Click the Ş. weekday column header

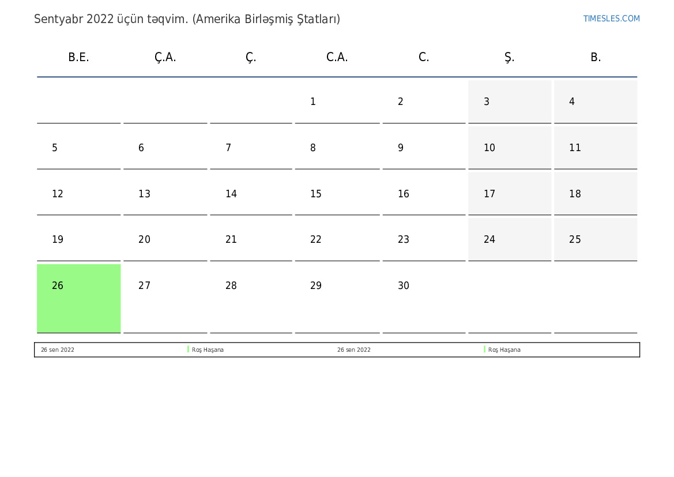click(509, 57)
